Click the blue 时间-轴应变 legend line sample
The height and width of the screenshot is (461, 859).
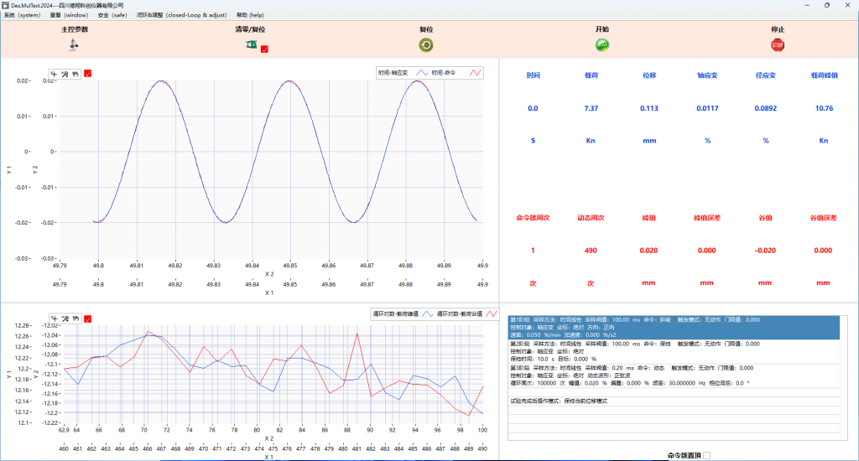[422, 74]
